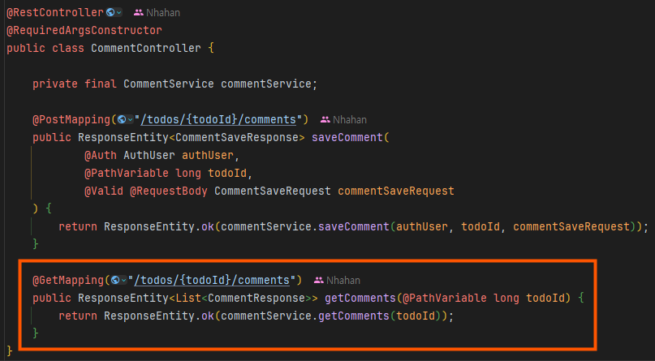Follow the @PostMapping "/todos/{todoId}/comments" URL link
The height and width of the screenshot is (361, 655).
click(x=218, y=120)
